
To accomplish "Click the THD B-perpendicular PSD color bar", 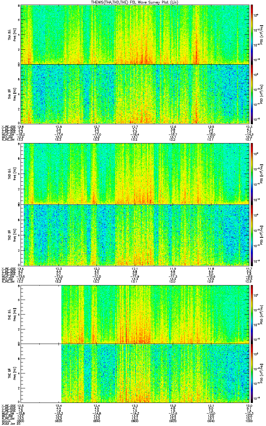I will coord(252,174).
